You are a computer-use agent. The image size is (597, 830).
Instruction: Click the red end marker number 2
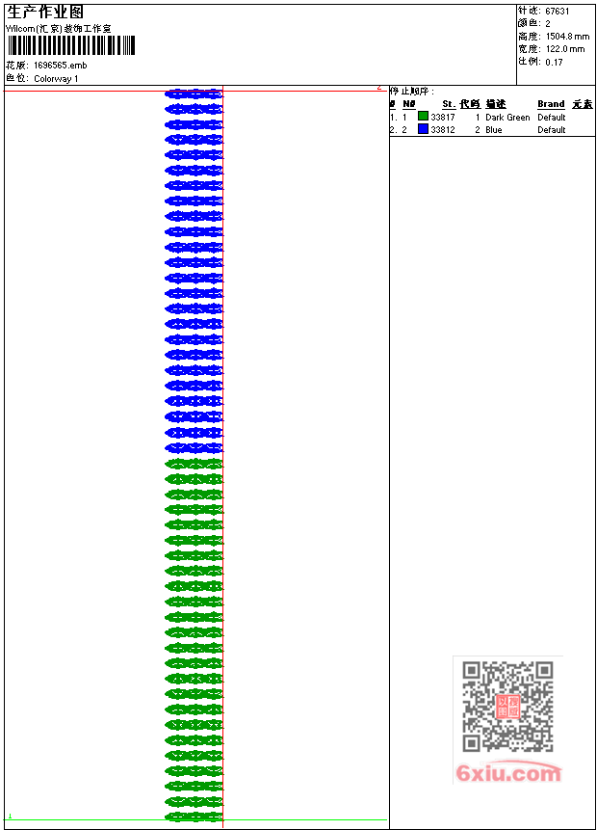point(379,88)
